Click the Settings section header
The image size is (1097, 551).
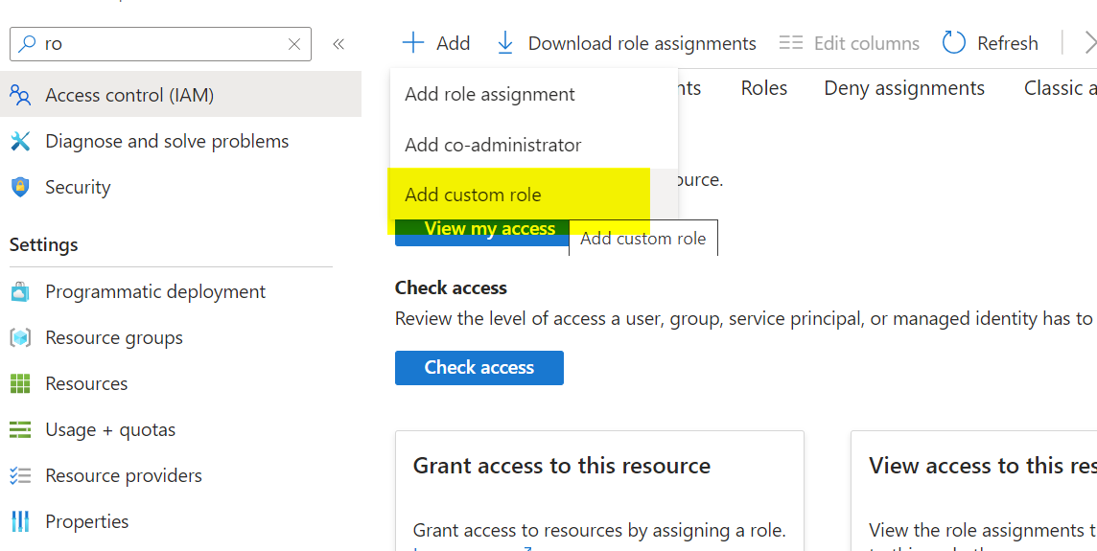click(44, 244)
